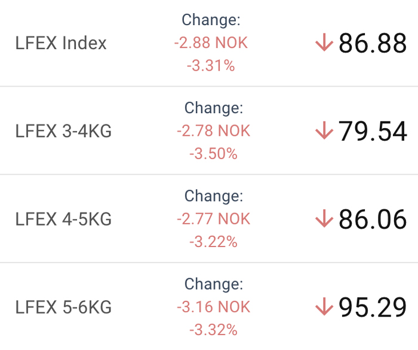Select the LFEX 3-4KG row label

click(x=63, y=131)
